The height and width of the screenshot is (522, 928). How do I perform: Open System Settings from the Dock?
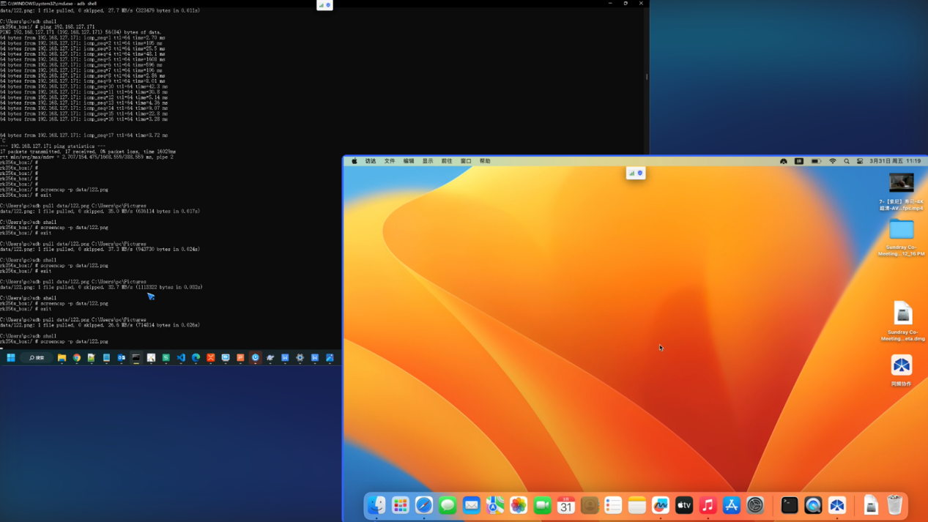[755, 505]
